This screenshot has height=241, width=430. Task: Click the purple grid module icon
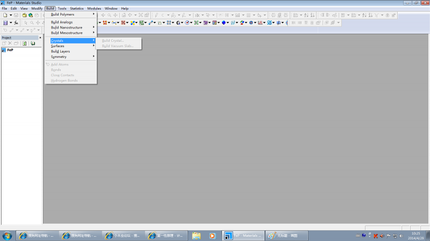tap(205, 23)
